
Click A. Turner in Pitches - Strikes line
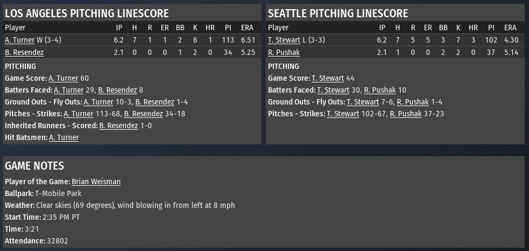[x=78, y=114]
